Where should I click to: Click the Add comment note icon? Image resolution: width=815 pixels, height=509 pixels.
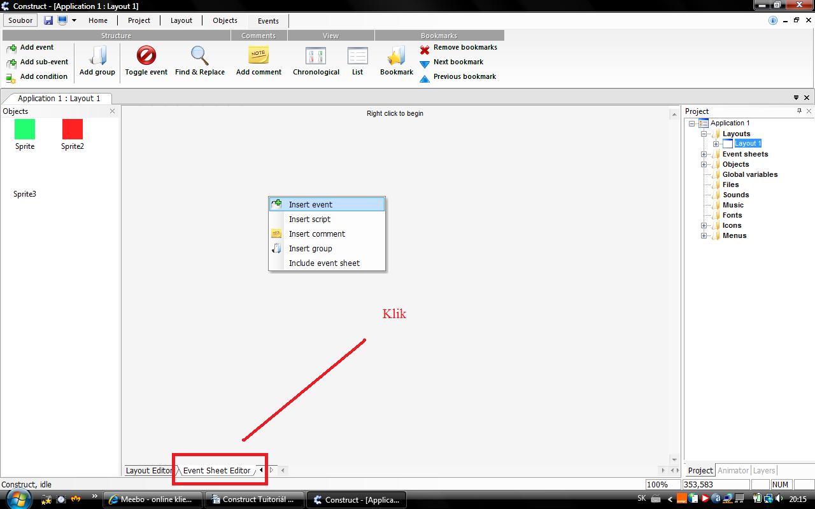point(259,55)
